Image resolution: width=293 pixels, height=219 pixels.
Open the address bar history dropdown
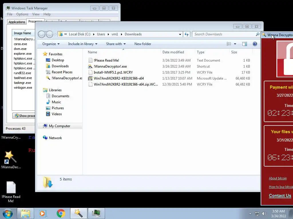coord(180,34)
